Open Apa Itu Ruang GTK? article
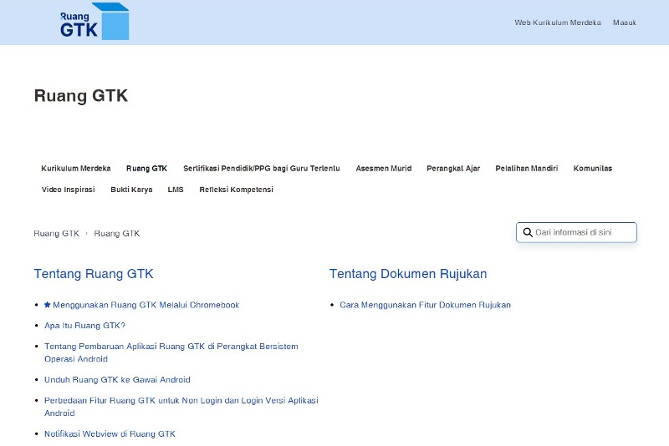 coord(84,326)
